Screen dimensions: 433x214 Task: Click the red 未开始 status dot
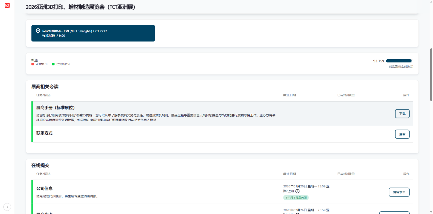tap(33, 64)
